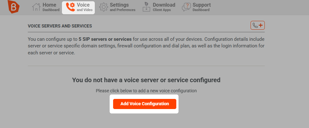Viewport: 309px width, 128px height.
Task: Click the Voice Servers and Services heading
Action: 60,26
